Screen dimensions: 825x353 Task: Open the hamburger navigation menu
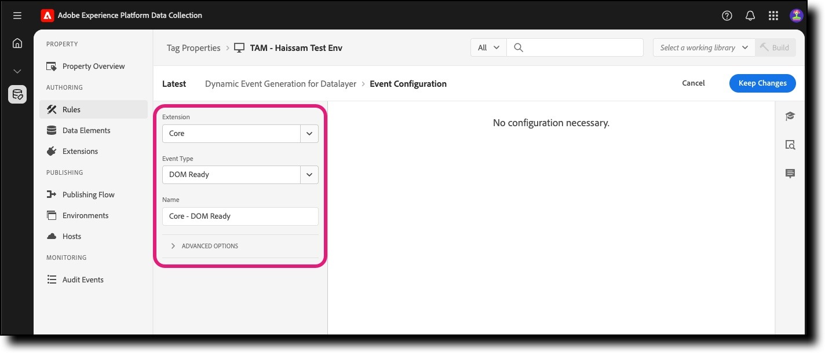17,16
